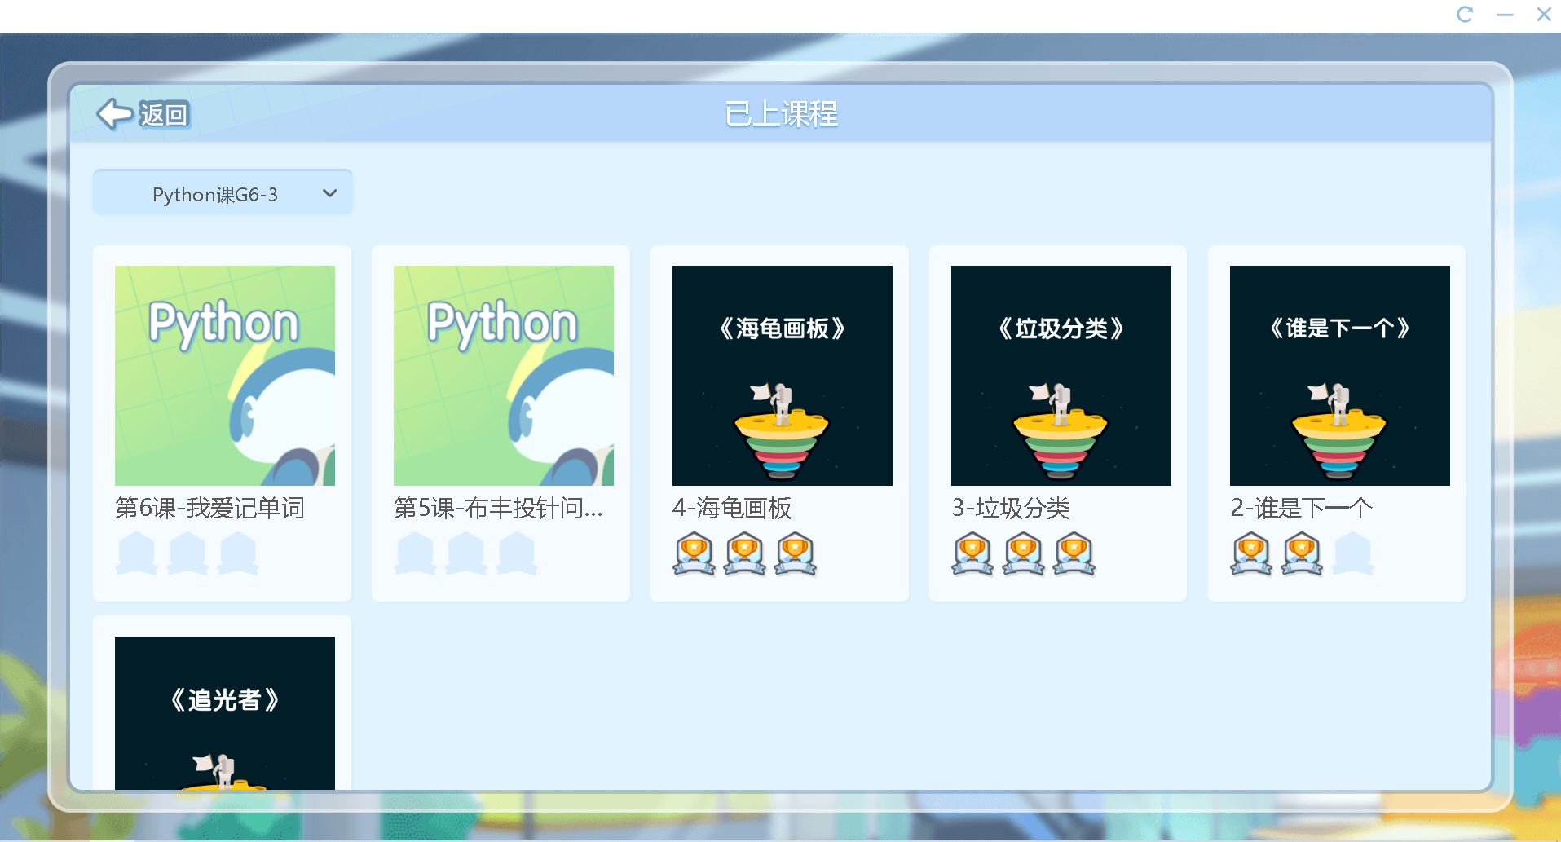Click second trophy badge under 3-垃圾分类
The width and height of the screenshot is (1561, 842).
pyautogui.click(x=1024, y=554)
